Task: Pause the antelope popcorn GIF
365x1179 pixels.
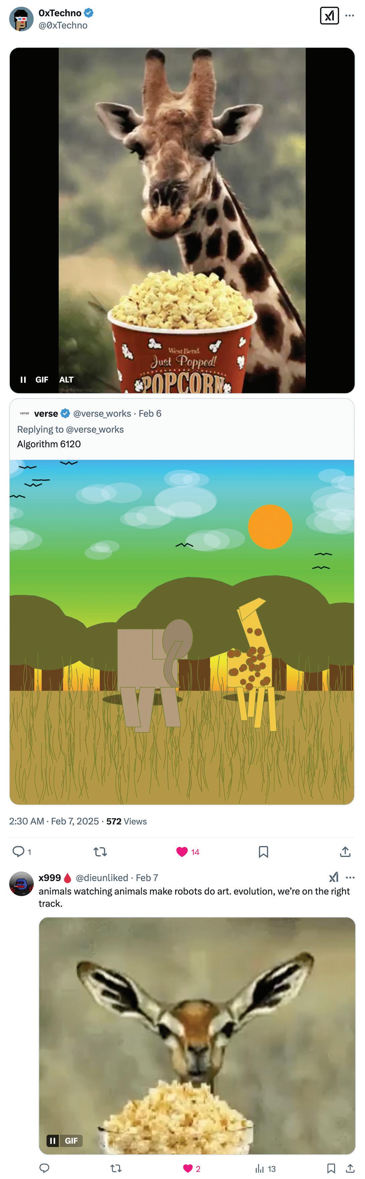Action: [53, 1141]
